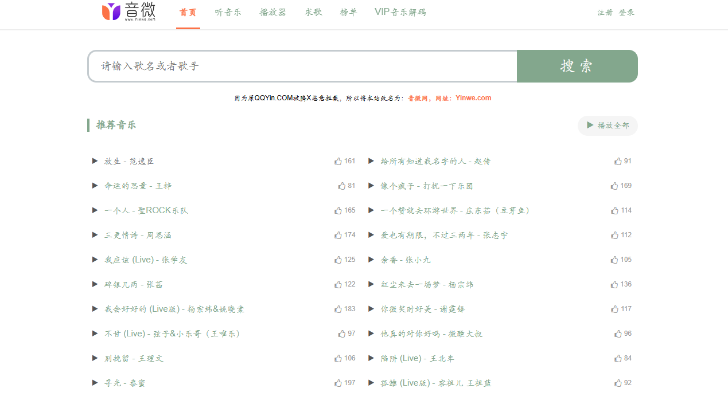Open the 榜单 charts page

(348, 12)
